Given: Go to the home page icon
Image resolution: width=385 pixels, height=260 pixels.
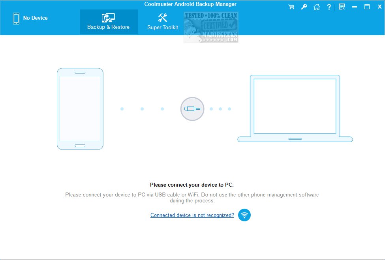Looking at the screenshot, I should click(317, 7).
